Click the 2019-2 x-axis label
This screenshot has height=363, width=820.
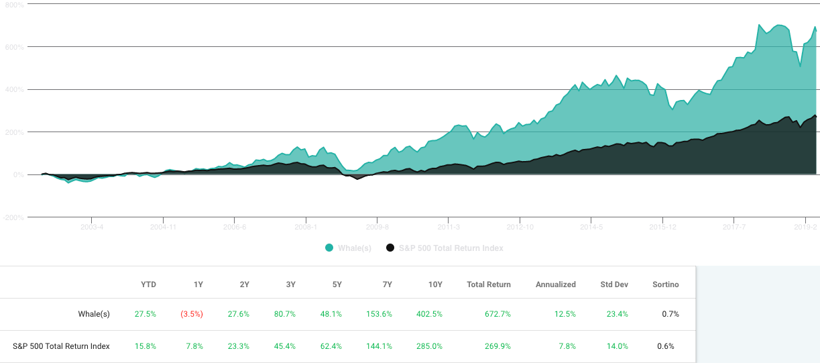pos(805,227)
